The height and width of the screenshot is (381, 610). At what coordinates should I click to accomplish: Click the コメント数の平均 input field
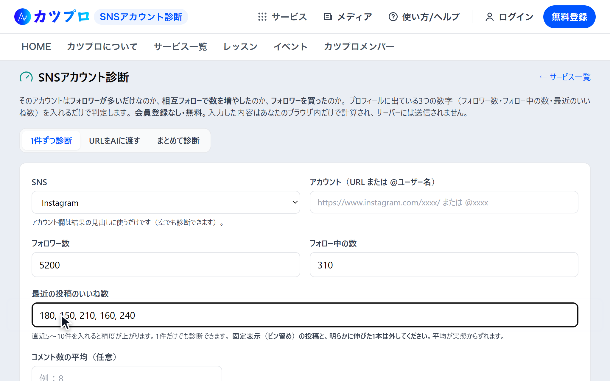127,374
